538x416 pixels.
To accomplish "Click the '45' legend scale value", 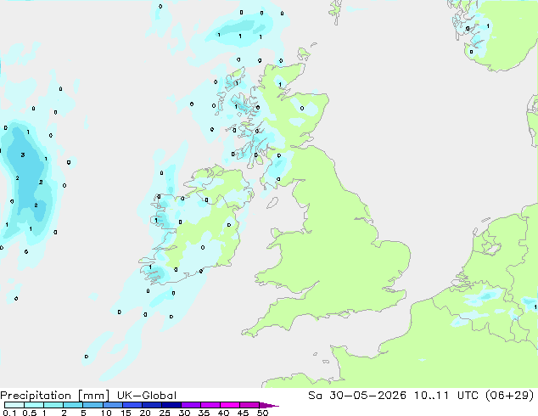I will pos(243,413).
